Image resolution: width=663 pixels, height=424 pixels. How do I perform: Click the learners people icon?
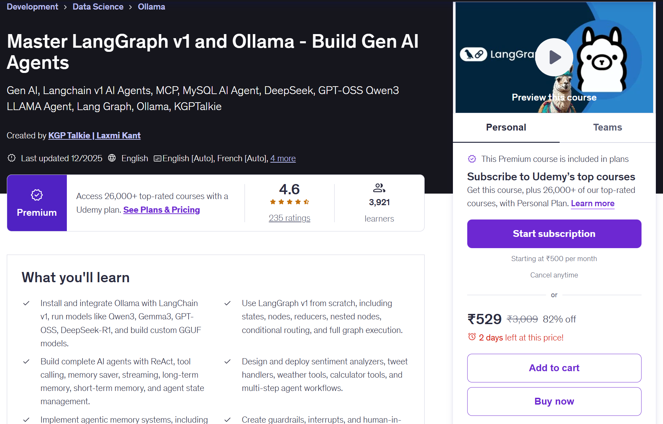coord(379,188)
